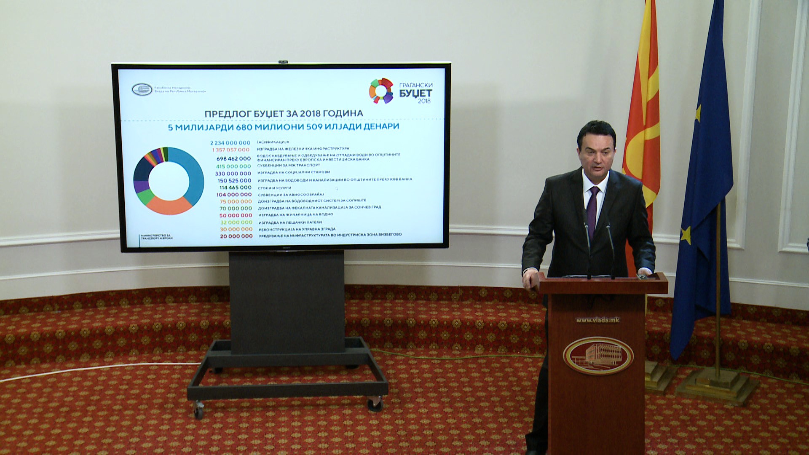
Task: Click the 20 000 000 amount at the bottom
Action: tap(236, 236)
